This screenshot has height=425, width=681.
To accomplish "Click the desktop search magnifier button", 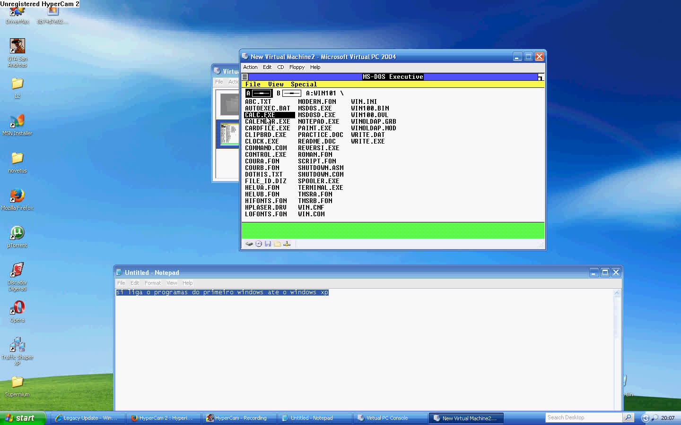I will tap(628, 417).
